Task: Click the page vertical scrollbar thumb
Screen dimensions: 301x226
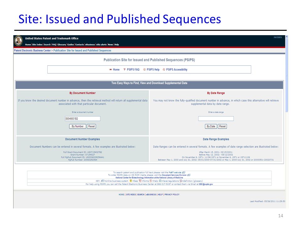Action: tap(287, 75)
